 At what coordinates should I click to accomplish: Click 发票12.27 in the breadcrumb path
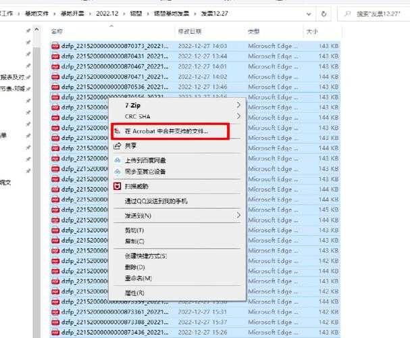[214, 14]
